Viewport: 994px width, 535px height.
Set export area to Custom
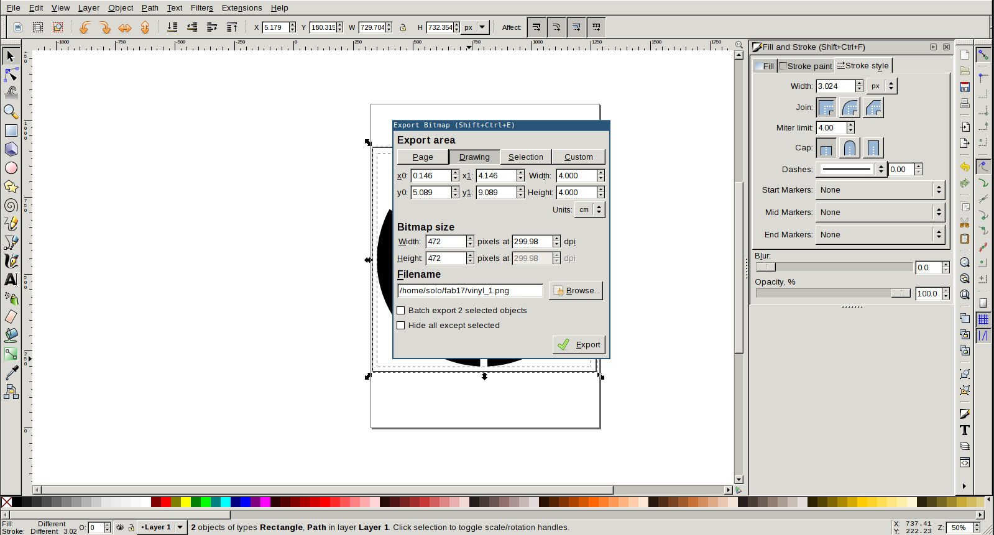tap(578, 157)
